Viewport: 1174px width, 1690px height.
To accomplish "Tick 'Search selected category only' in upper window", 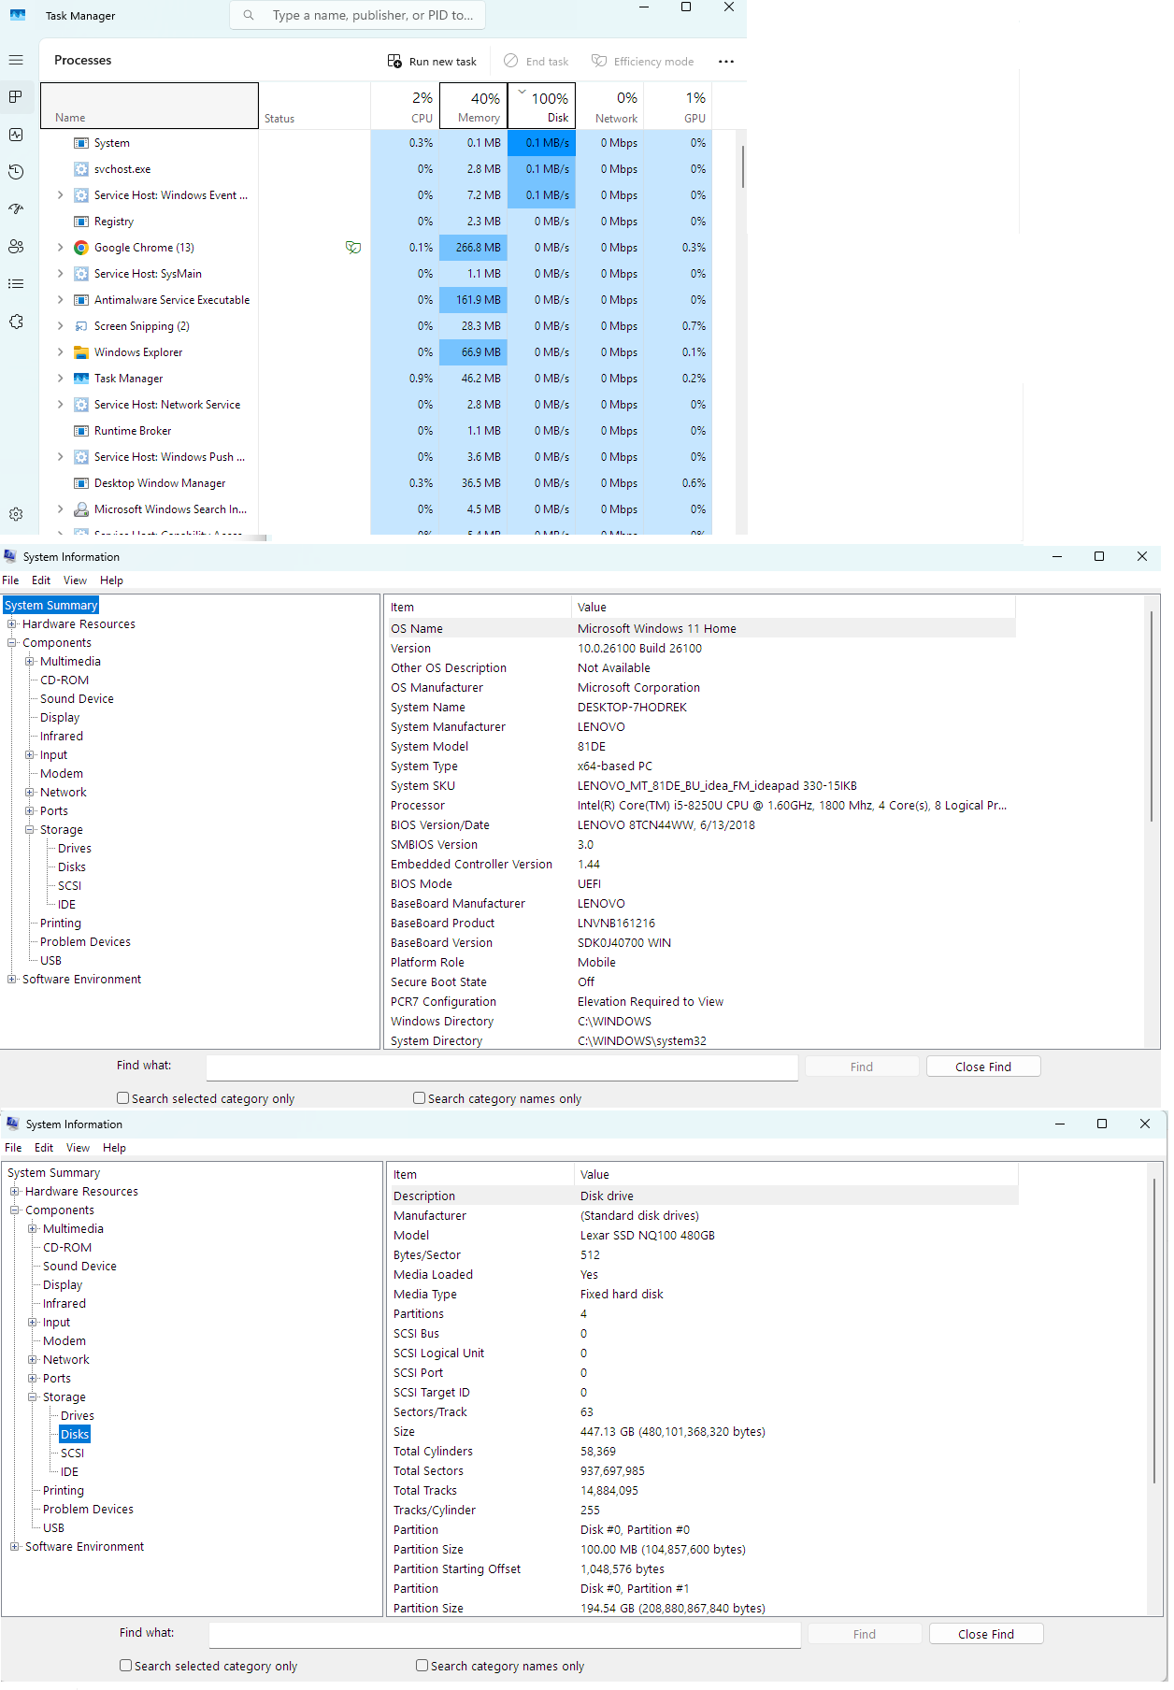I will [x=122, y=1098].
